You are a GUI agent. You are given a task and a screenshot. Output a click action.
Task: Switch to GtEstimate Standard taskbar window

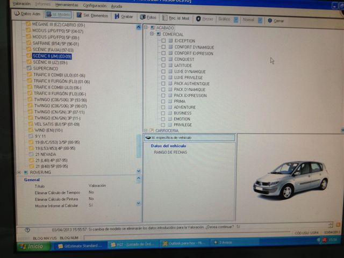click(80, 246)
